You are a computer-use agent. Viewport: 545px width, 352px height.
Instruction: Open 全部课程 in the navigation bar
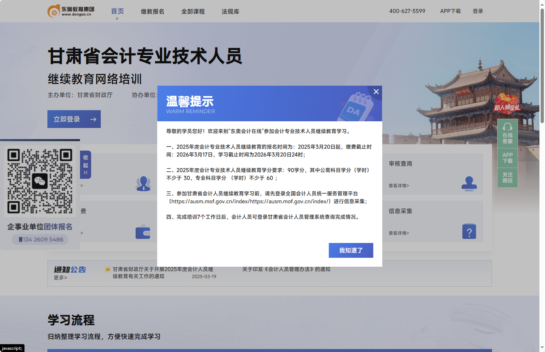193,11
